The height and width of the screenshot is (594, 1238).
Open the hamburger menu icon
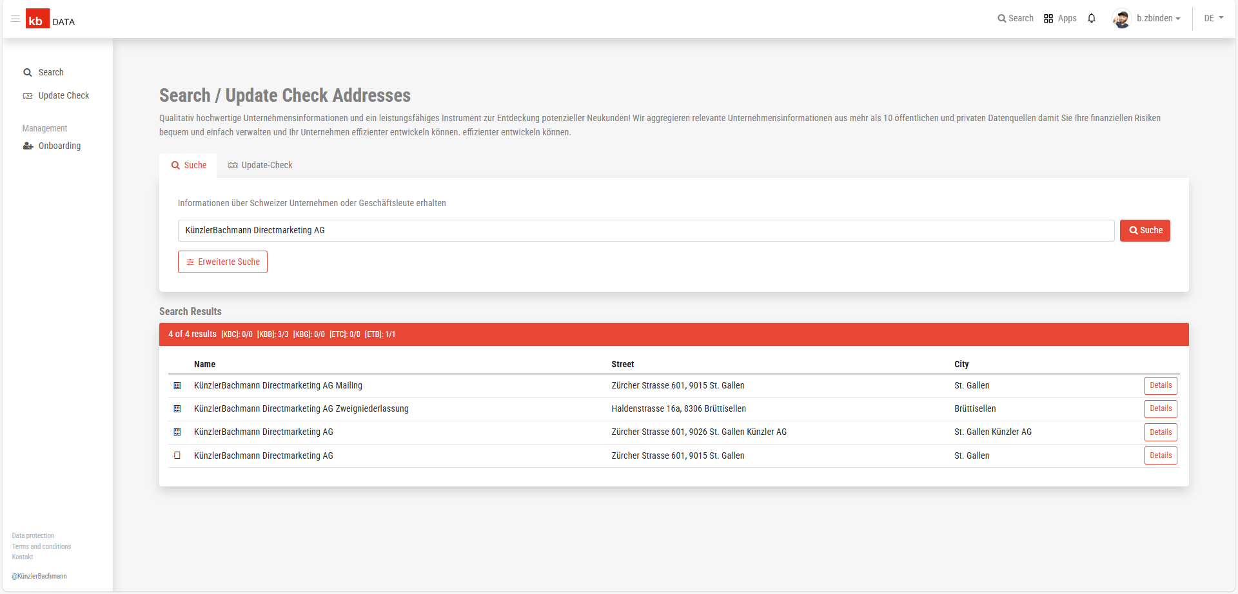coord(15,19)
